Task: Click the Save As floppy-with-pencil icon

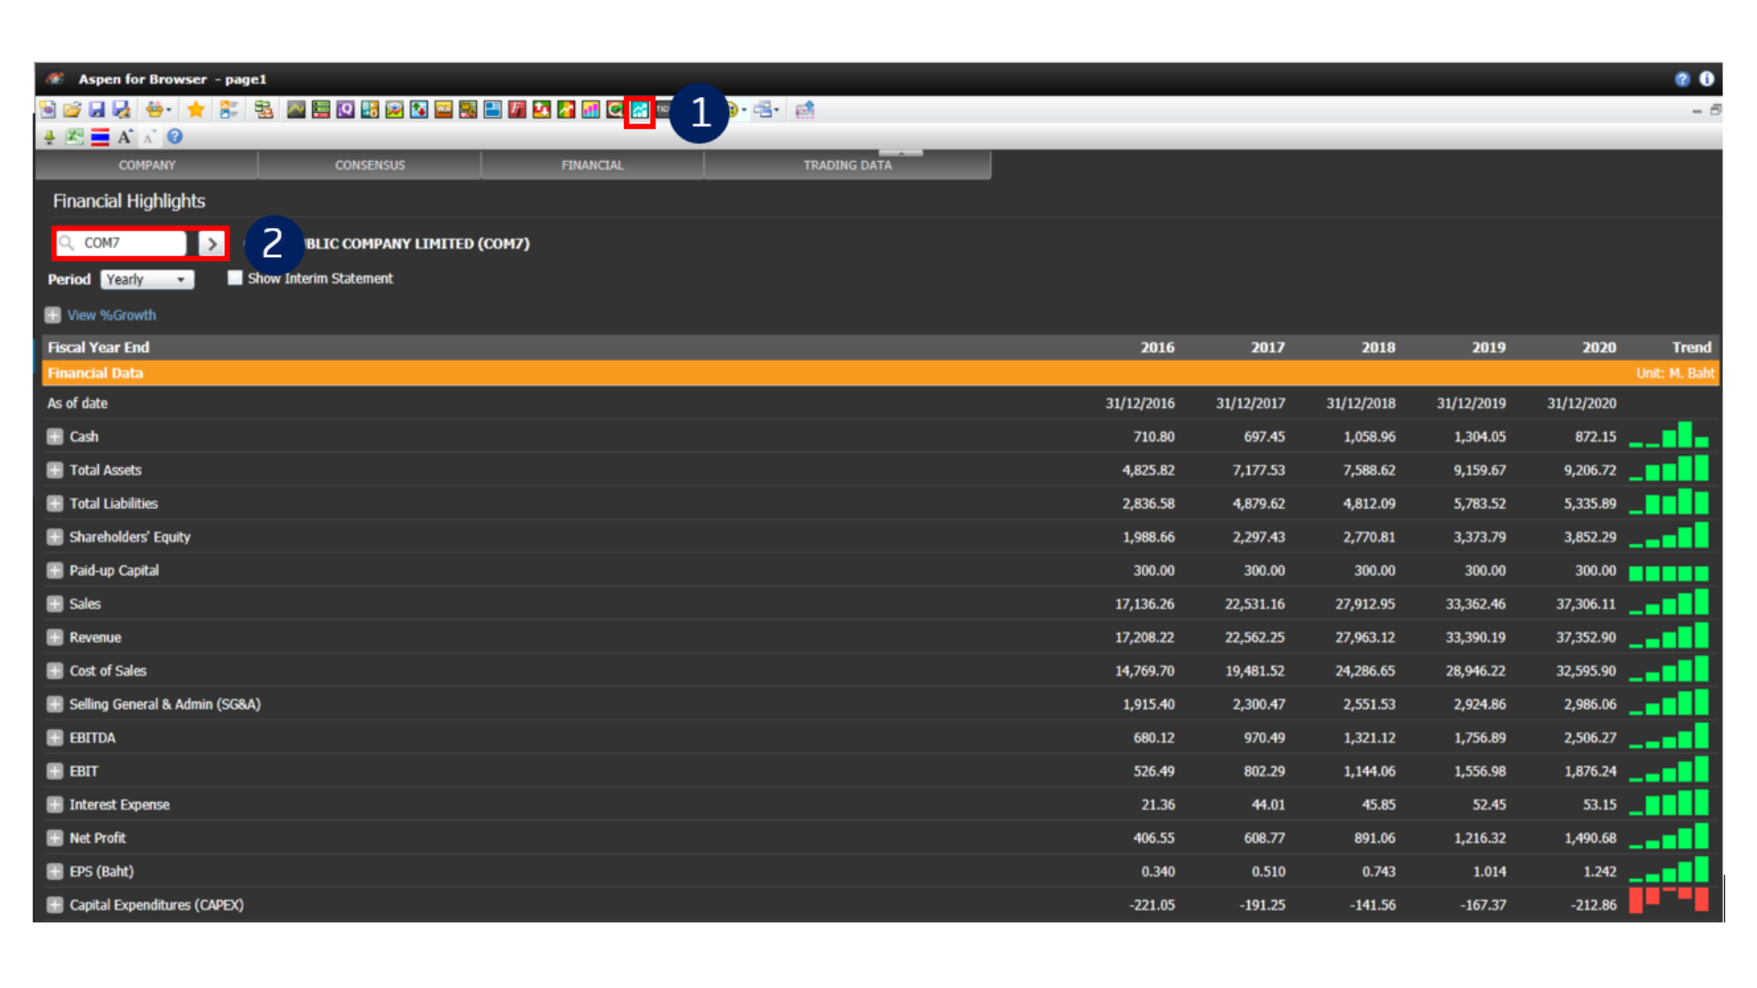Action: click(121, 111)
